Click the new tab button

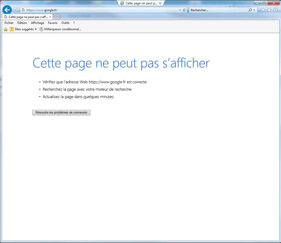click(56, 17)
